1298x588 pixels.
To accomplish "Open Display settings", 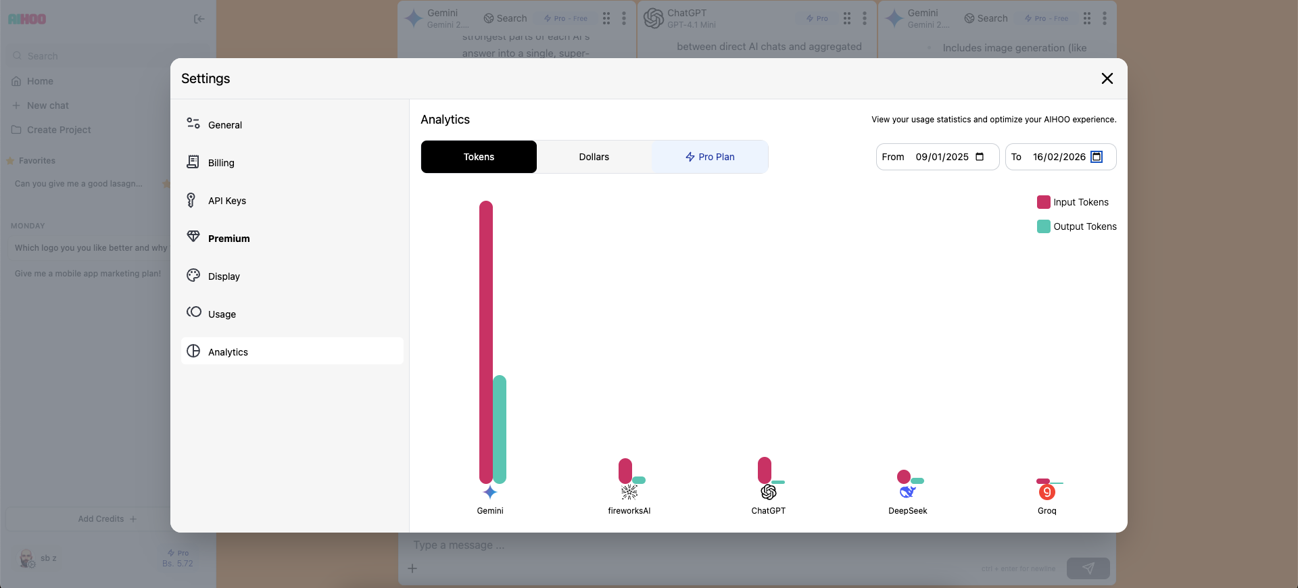I will (224, 276).
